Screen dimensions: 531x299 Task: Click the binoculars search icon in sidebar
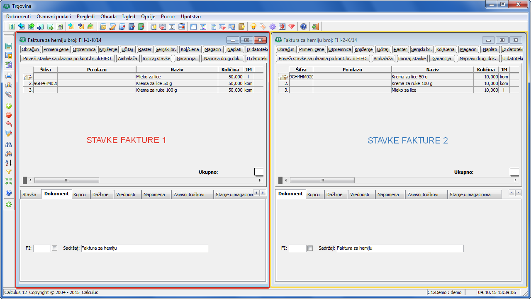(9, 144)
